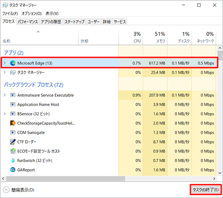
Task: Switch to the アプリの履歴 tab
Action: tap(51, 22)
